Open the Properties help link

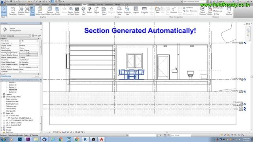pyautogui.click(x=6, y=76)
